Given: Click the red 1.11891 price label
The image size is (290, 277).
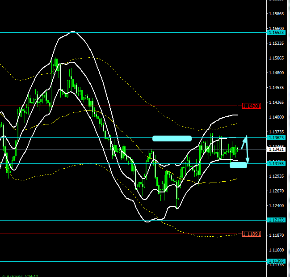Looking at the screenshot, I should pyautogui.click(x=251, y=234).
